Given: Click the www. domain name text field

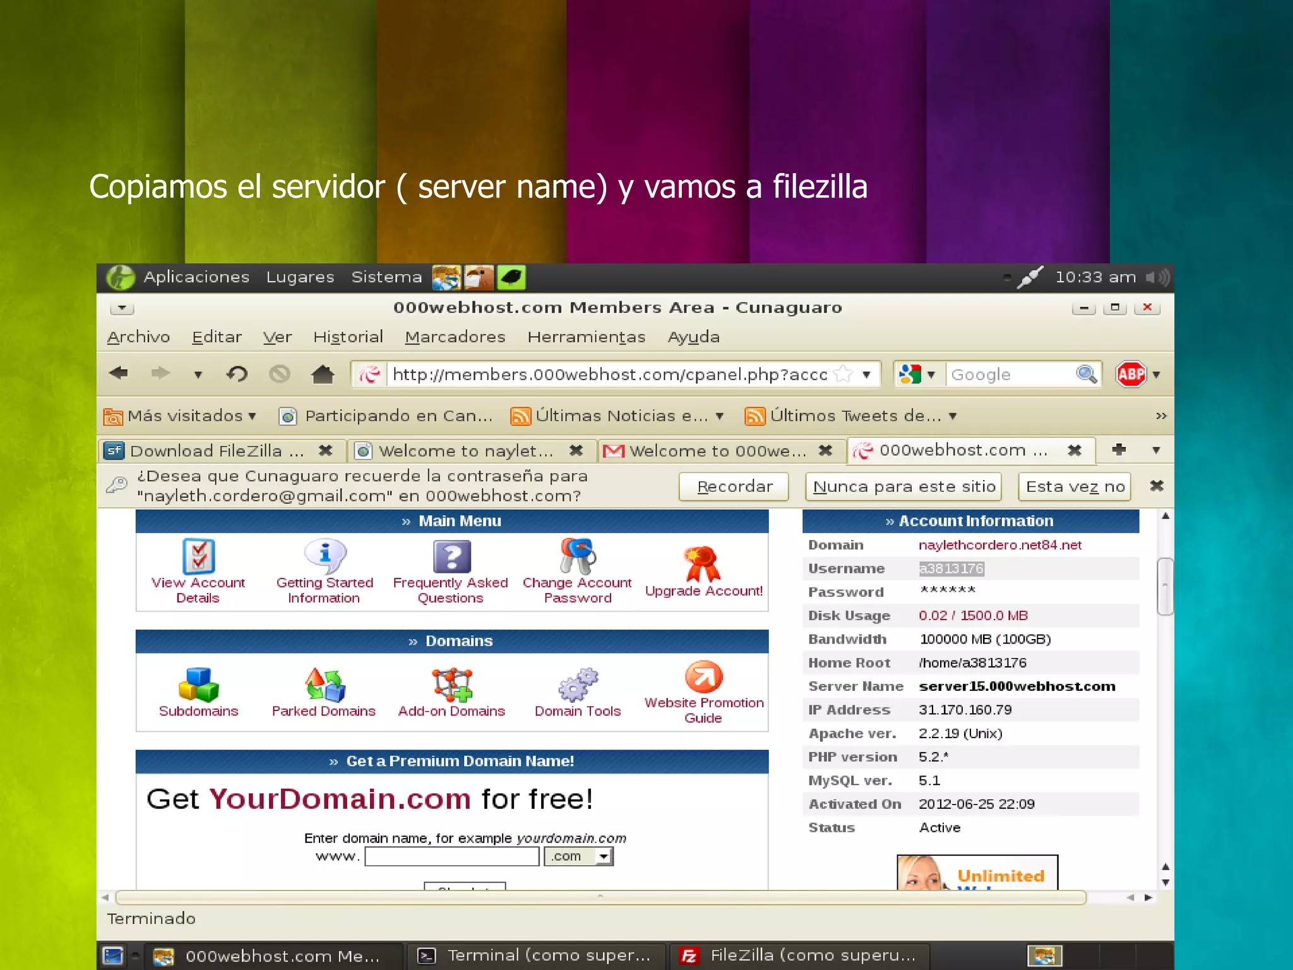Looking at the screenshot, I should pyautogui.click(x=452, y=856).
